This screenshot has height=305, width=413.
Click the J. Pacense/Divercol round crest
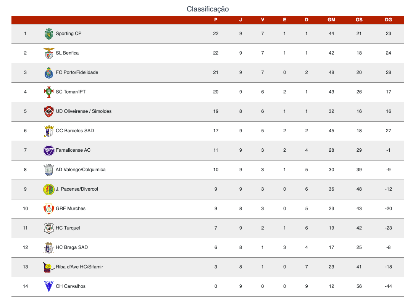click(49, 189)
